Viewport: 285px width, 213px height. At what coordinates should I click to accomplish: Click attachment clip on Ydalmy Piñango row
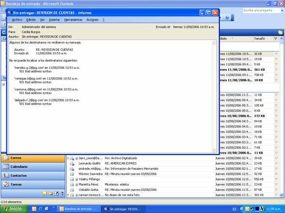pyautogui.click(x=76, y=179)
